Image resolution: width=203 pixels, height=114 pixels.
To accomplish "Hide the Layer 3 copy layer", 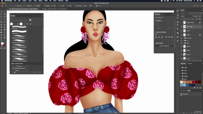I will (181, 27).
